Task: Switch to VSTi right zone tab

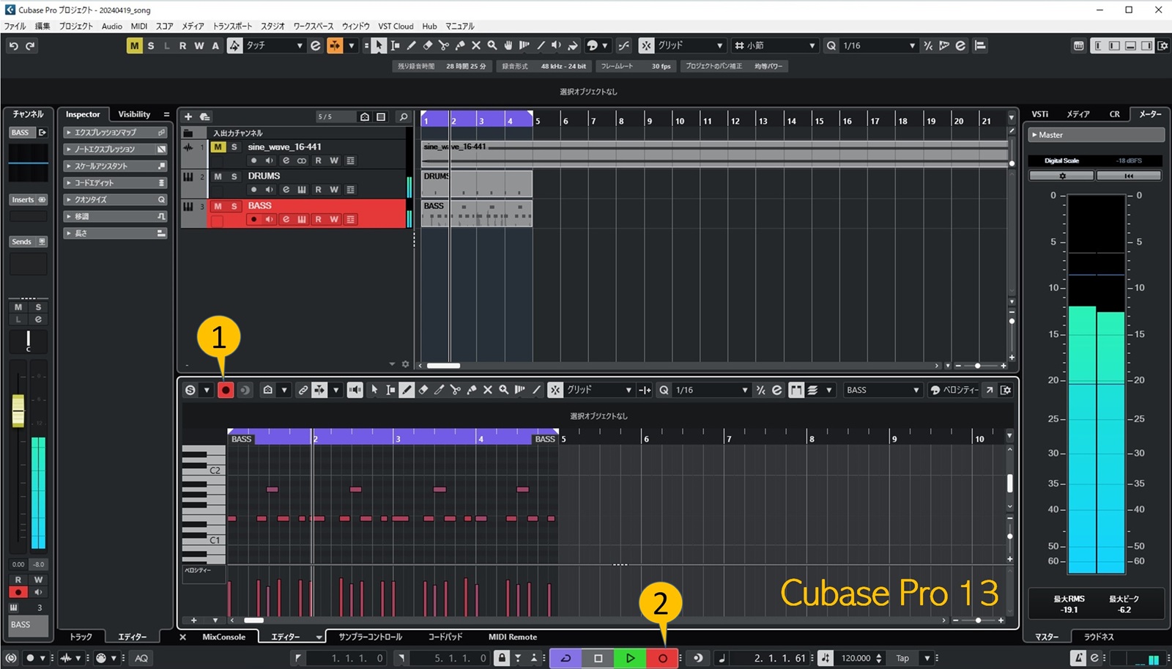Action: pyautogui.click(x=1040, y=114)
